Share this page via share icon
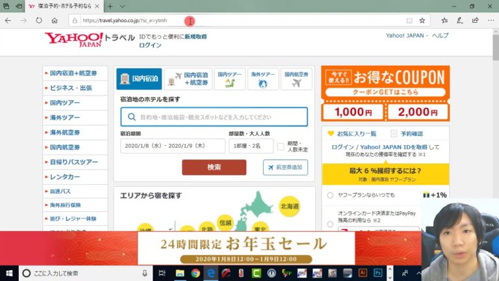Image resolution: width=499 pixels, height=281 pixels. pos(476,21)
